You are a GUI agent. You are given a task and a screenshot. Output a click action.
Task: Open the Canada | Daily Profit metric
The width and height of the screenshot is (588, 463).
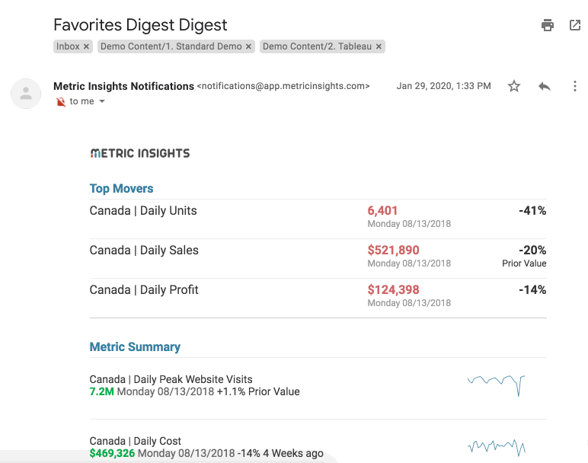[x=144, y=290]
